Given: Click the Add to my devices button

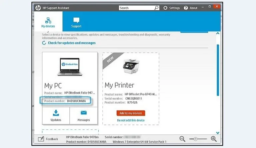Looking at the screenshot, I should 131,113.
